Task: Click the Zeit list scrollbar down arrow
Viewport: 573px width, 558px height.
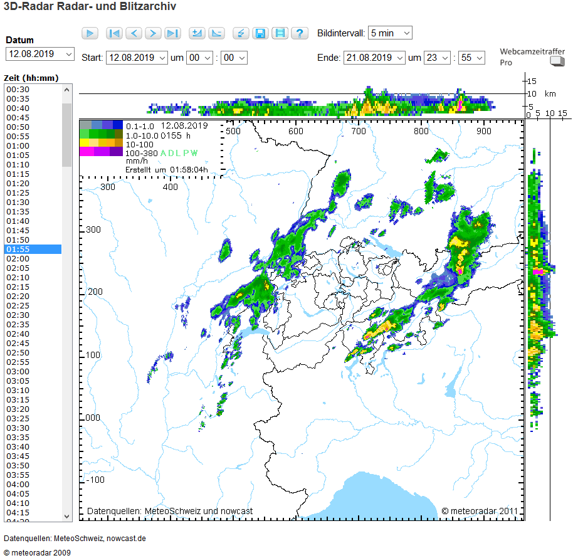Action: [x=67, y=515]
